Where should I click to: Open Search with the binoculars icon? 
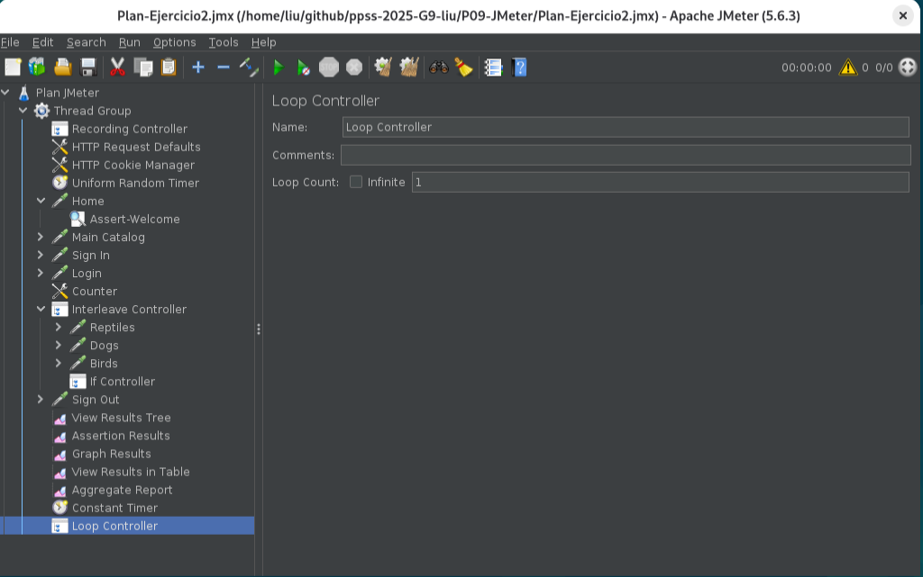click(x=439, y=68)
